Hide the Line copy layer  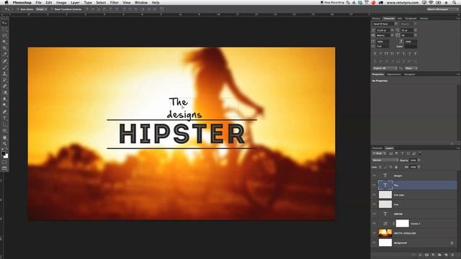pyautogui.click(x=374, y=195)
